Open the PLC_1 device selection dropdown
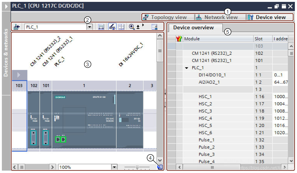The image size is (297, 173). coord(89,27)
